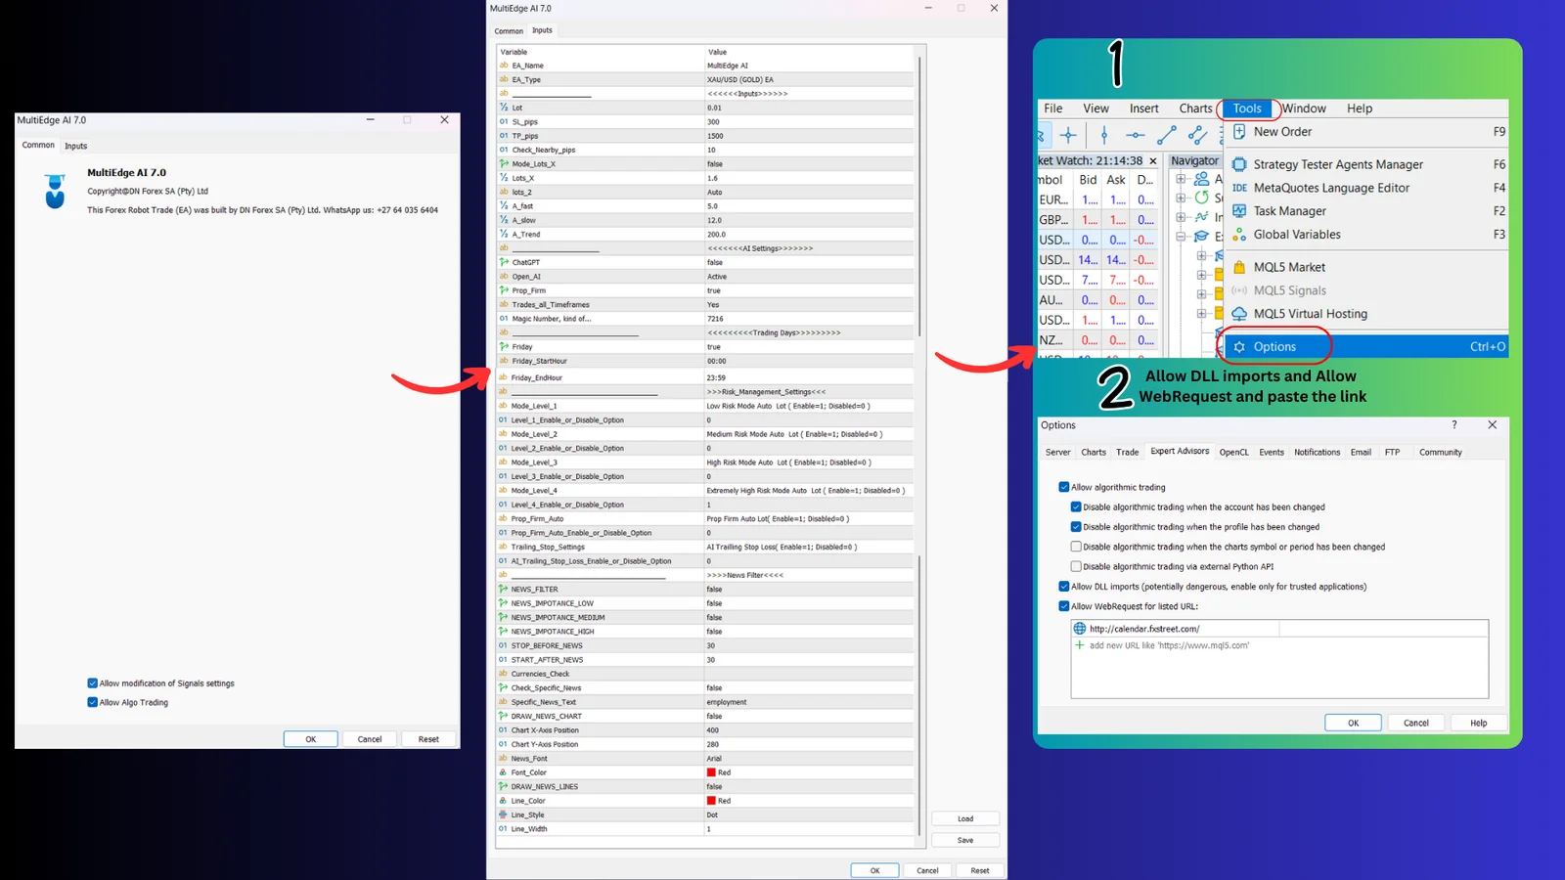1565x880 pixels.
Task: Toggle disable trading when account changed
Action: 1076,506
